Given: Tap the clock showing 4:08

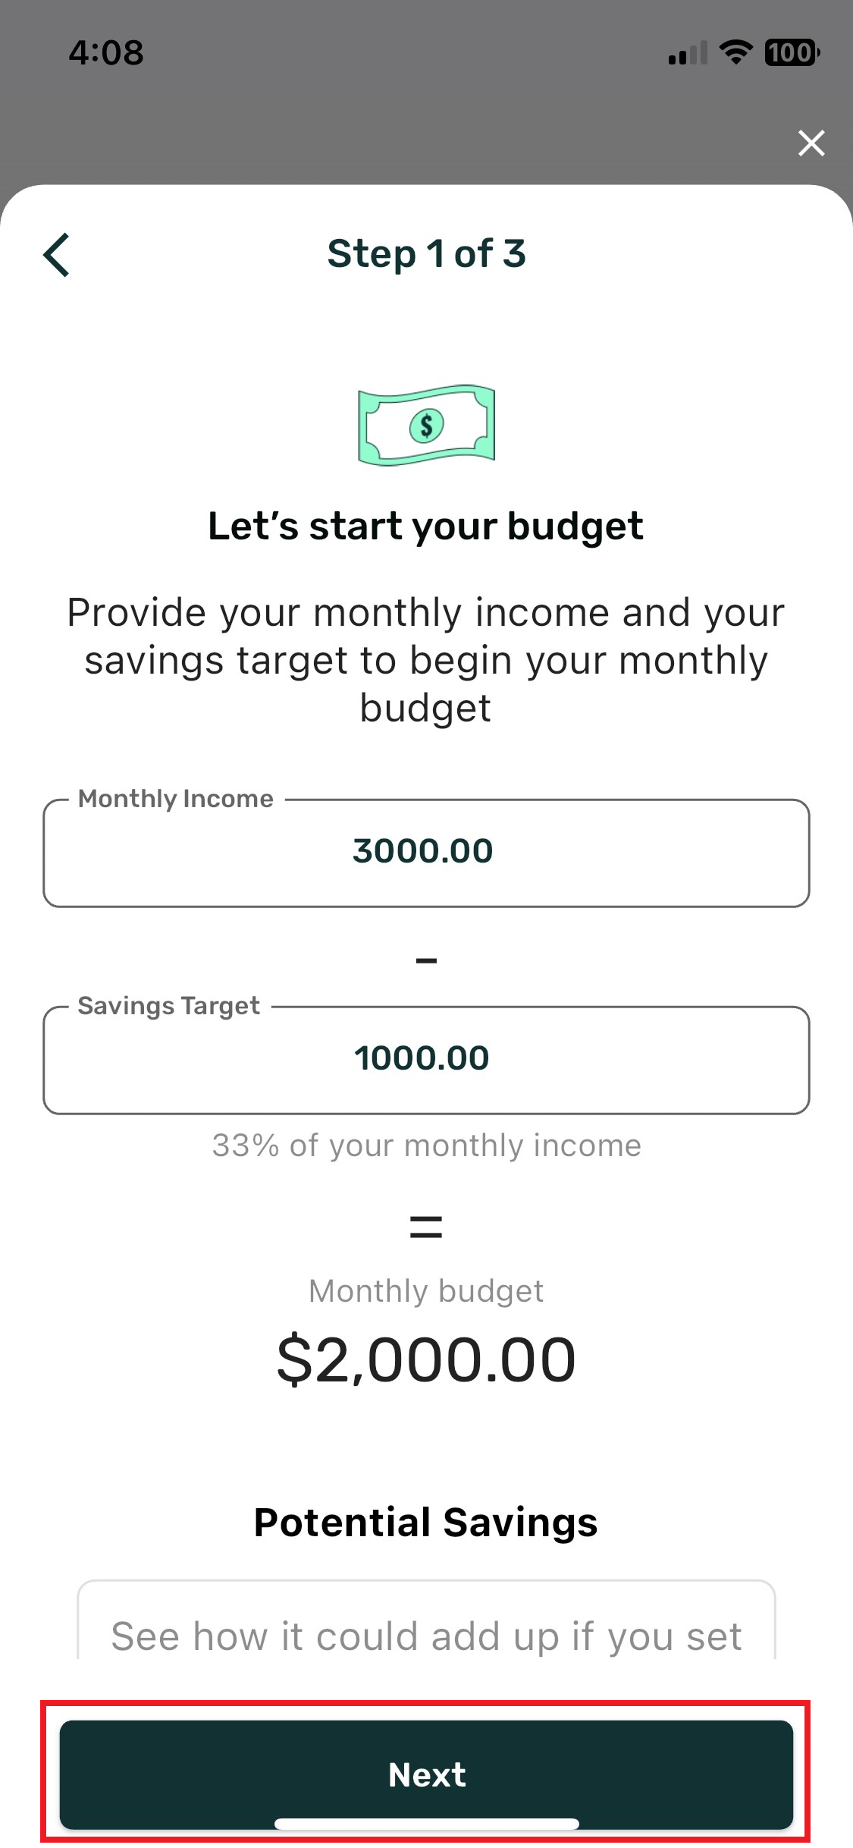Looking at the screenshot, I should click(x=105, y=52).
